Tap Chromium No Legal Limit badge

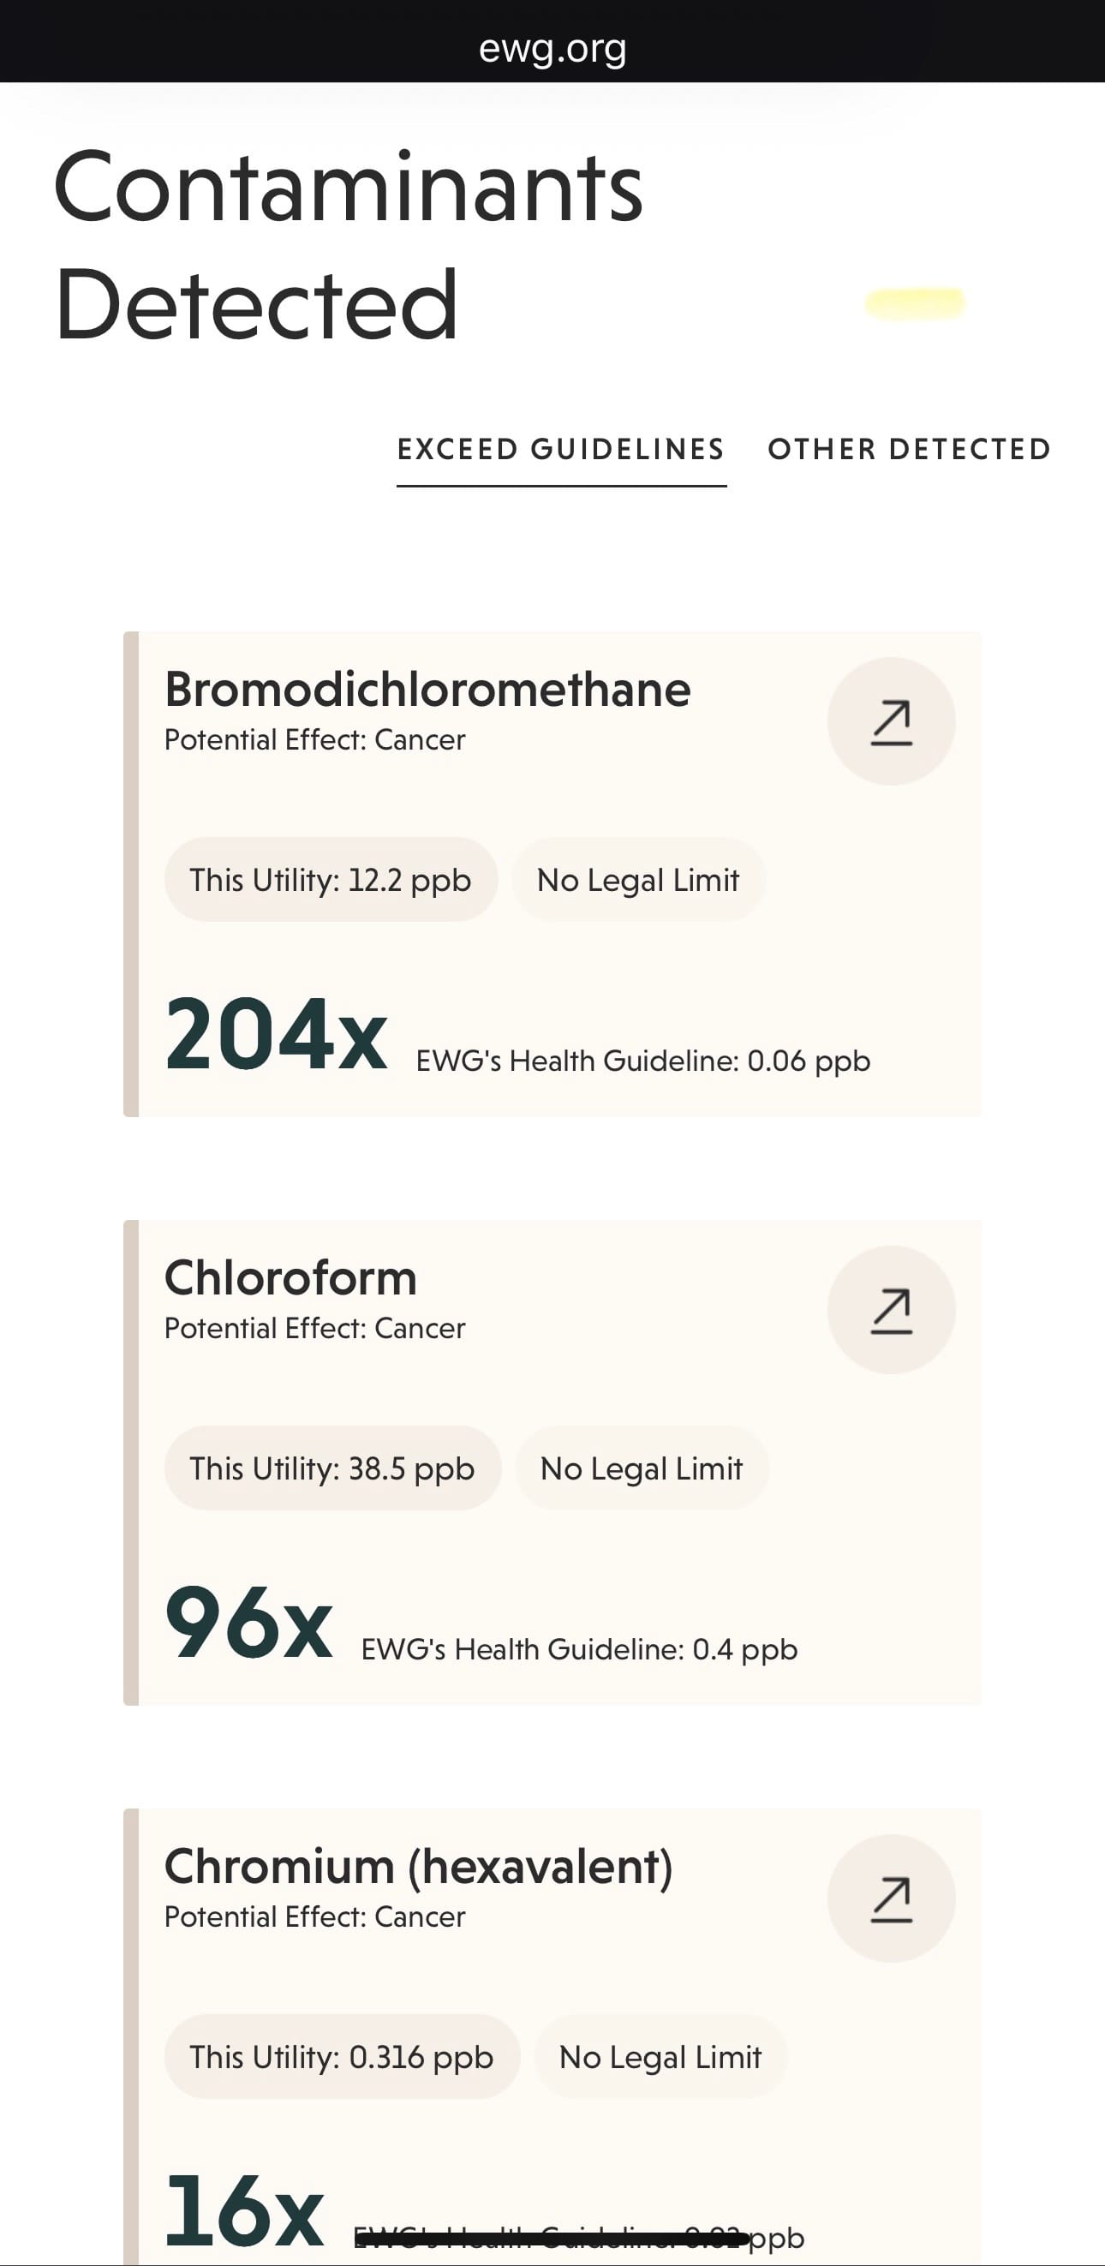[660, 2057]
